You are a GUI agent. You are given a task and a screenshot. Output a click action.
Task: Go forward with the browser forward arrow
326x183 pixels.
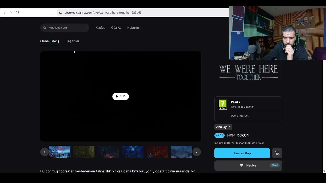click(11, 13)
